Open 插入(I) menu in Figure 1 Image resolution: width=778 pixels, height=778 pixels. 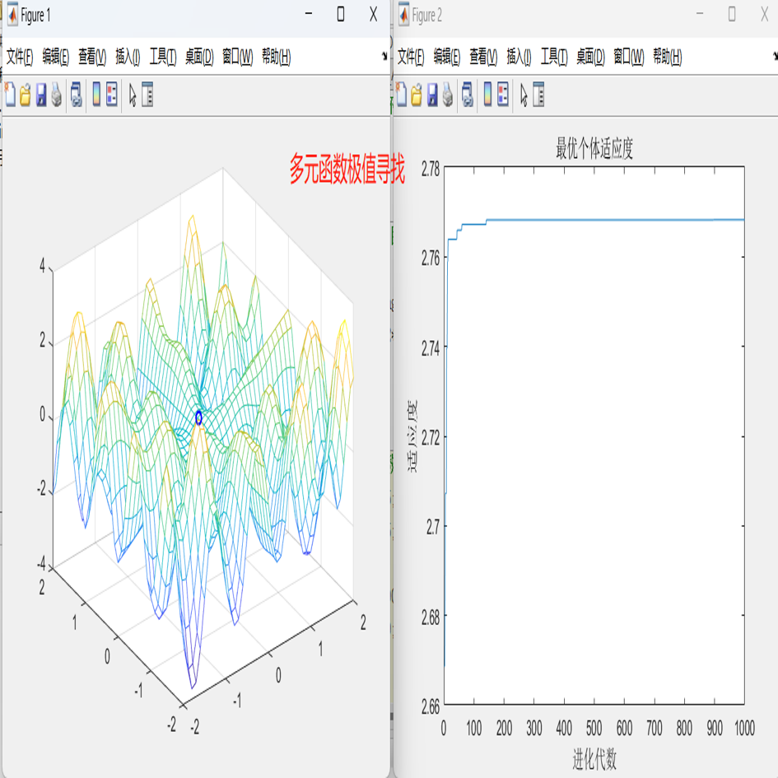[x=128, y=57]
